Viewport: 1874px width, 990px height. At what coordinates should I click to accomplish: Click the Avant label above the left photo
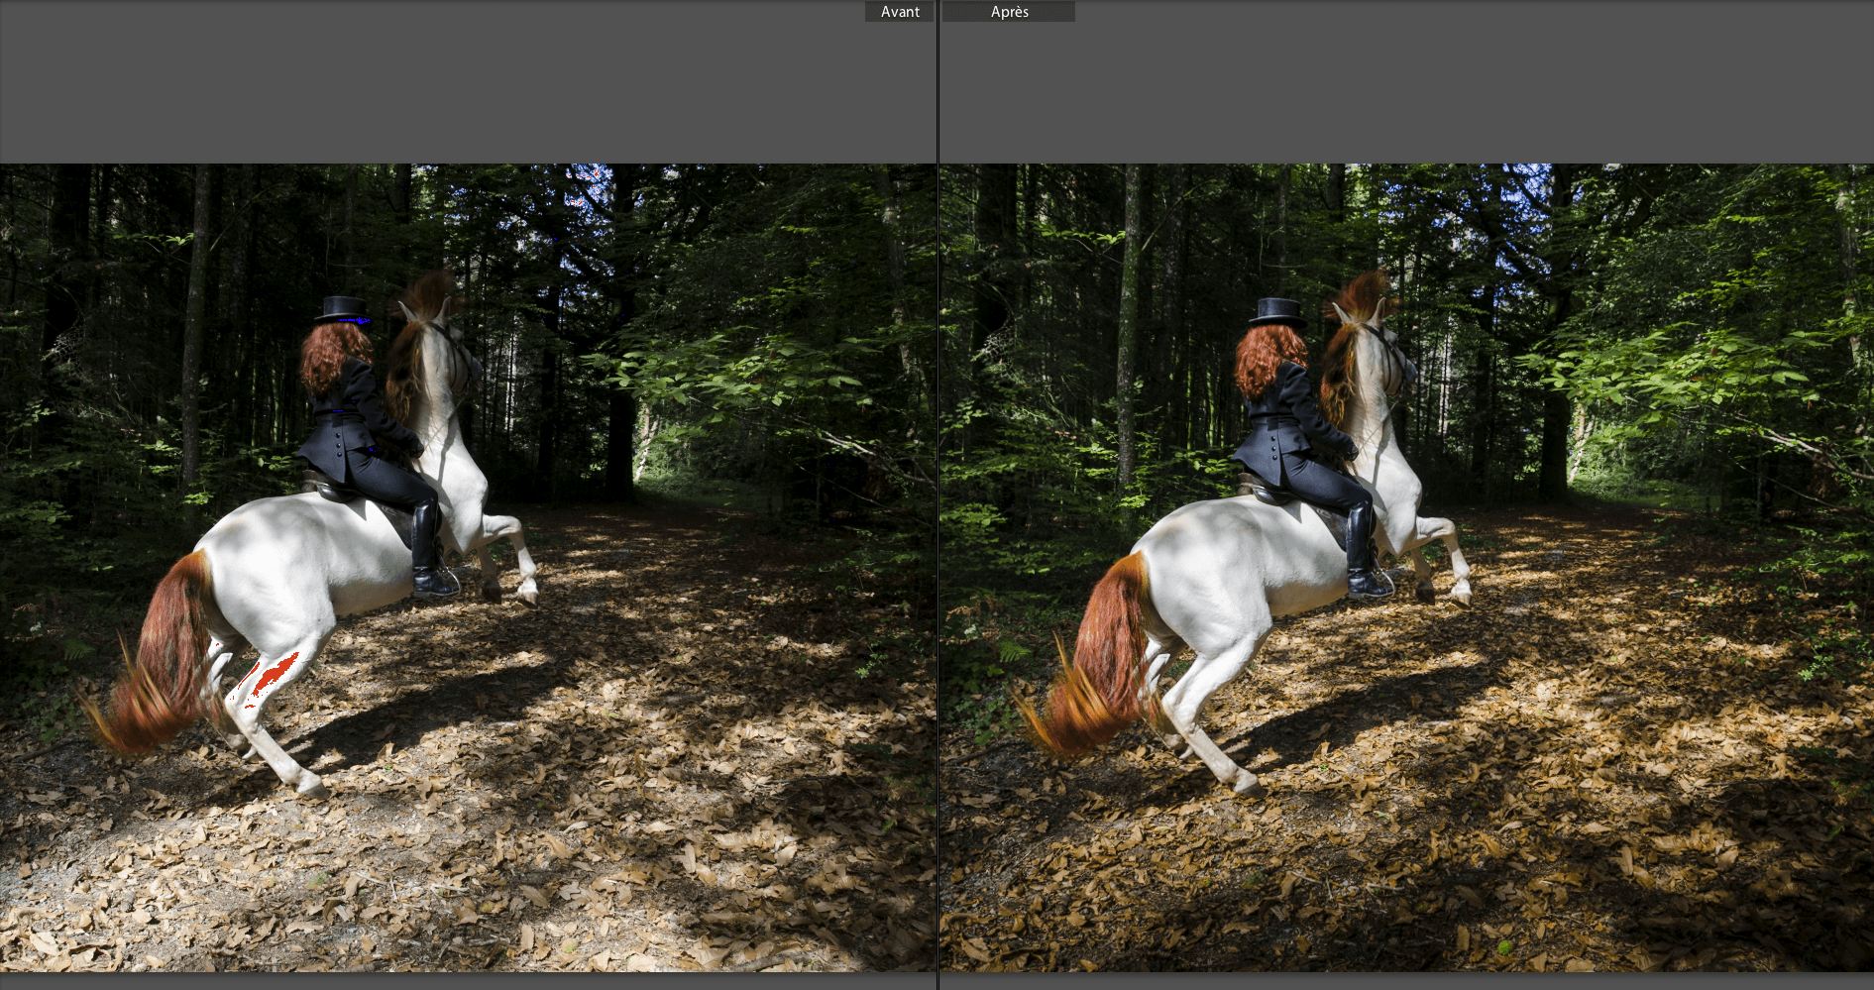tap(900, 12)
